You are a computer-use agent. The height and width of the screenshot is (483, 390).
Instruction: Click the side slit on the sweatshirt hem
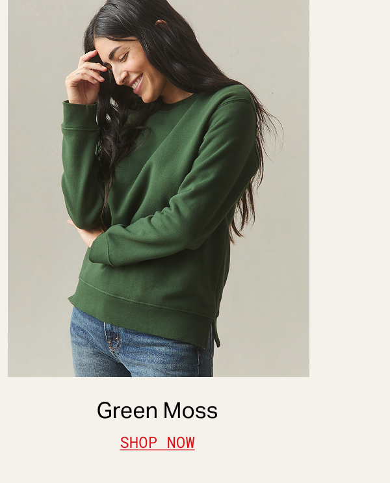[x=216, y=334]
